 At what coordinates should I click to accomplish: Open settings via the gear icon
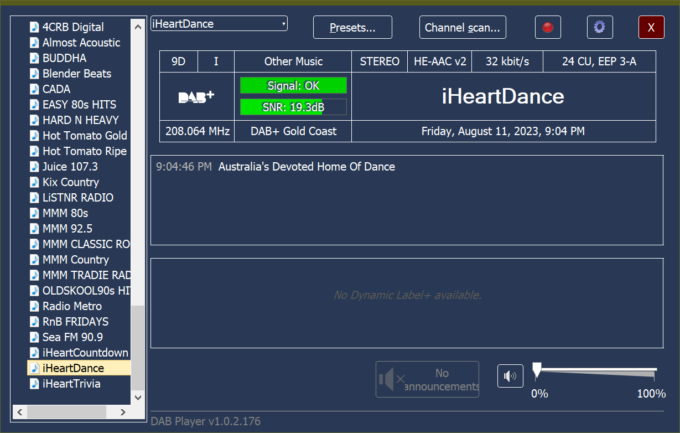click(x=599, y=27)
